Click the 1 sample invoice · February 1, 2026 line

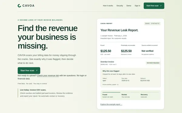113,36
